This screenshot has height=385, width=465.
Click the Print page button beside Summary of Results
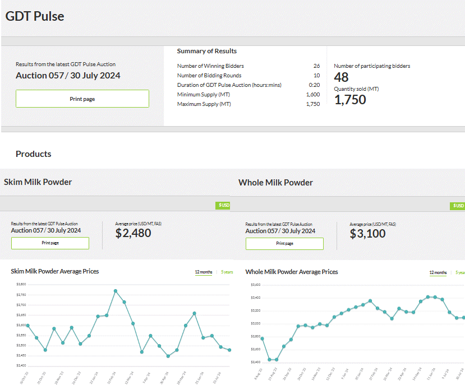tap(82, 99)
